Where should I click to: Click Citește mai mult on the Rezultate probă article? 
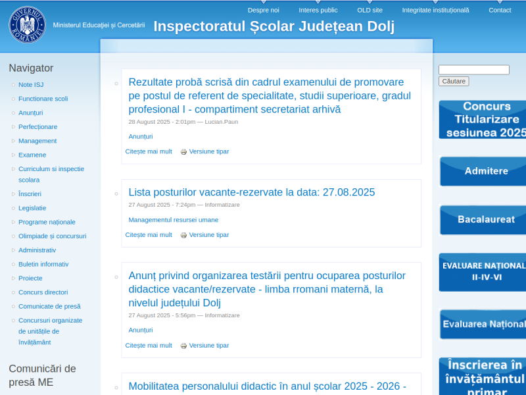click(x=149, y=151)
